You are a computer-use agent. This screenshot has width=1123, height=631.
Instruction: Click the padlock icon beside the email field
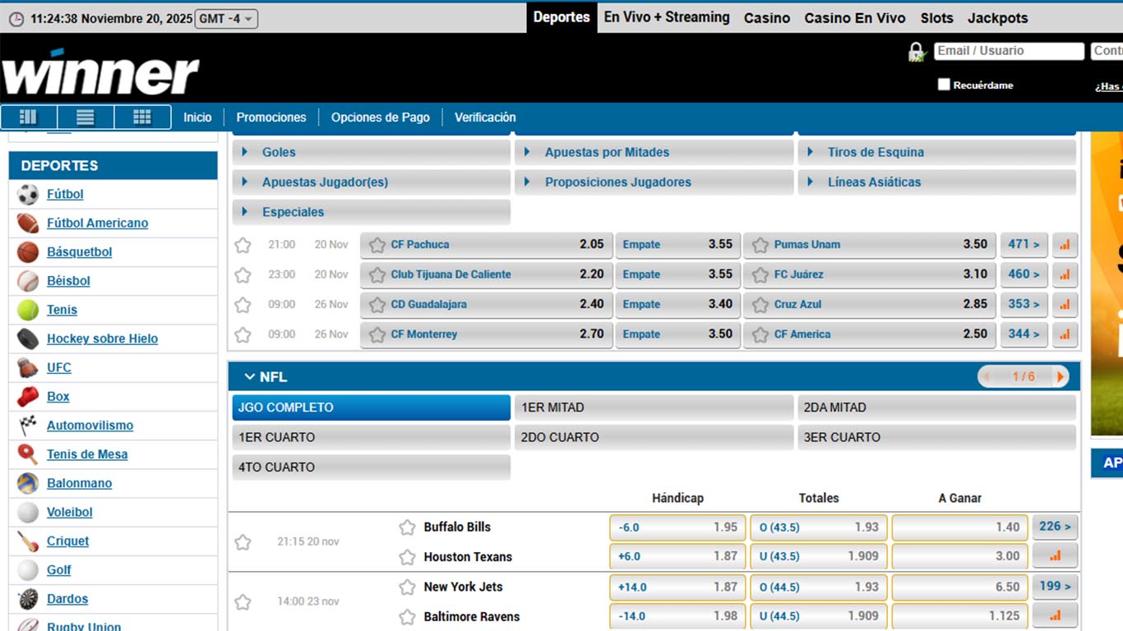tap(917, 53)
